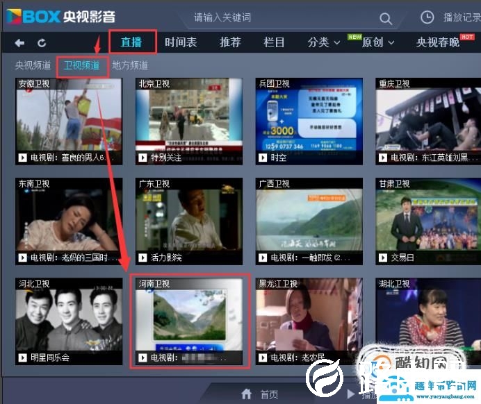This screenshot has height=404, width=481.
Task: Open the 兵团卫视 channel thumbnail
Action: pos(309,121)
